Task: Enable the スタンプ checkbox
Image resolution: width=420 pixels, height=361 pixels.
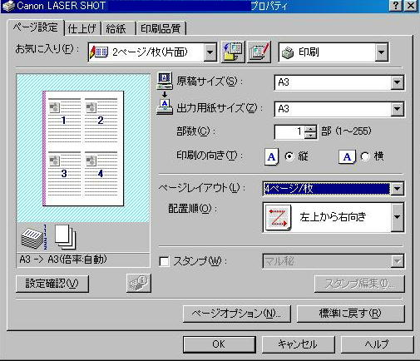Action: point(164,261)
